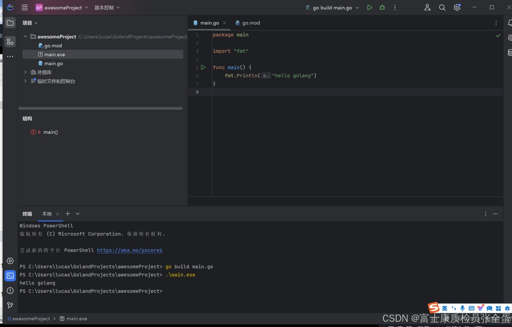Select main.go in the project tree
512x327 pixels.
tap(53, 63)
